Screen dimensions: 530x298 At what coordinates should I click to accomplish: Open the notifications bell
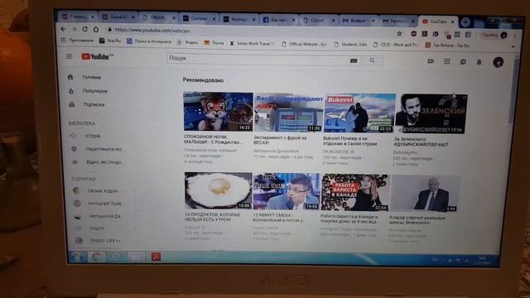[x=479, y=62]
